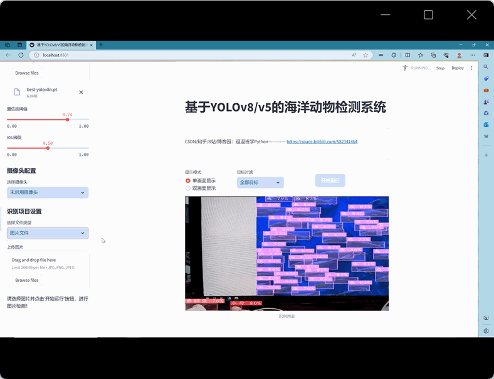Open Edge settings and more menu
The height and width of the screenshot is (379, 494).
click(x=473, y=55)
